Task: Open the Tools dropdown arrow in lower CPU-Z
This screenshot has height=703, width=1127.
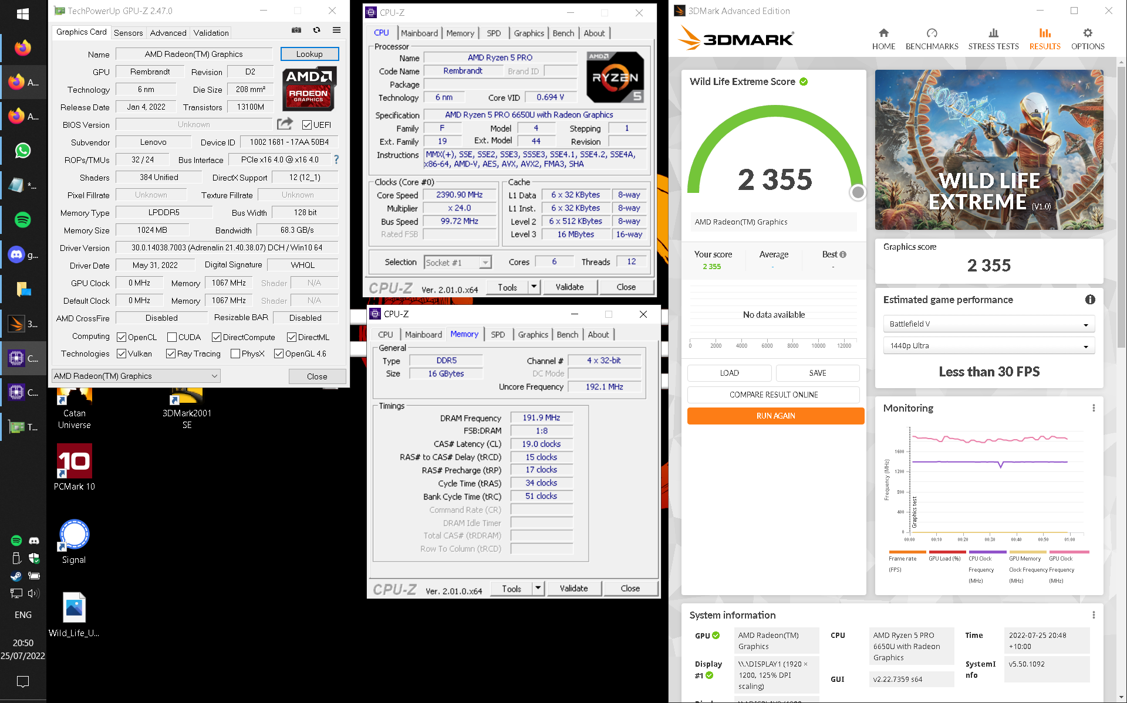Action: 538,588
